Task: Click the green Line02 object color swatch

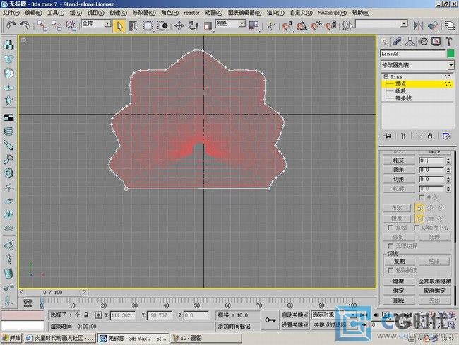Action: click(451, 54)
